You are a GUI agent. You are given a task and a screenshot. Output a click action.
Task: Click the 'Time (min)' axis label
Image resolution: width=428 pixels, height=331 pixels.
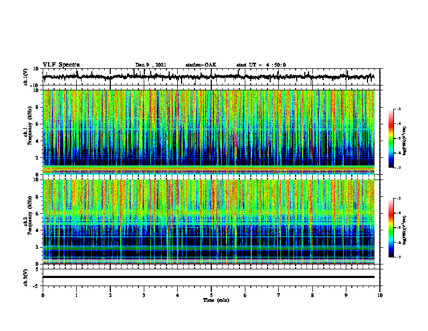[x=216, y=300]
